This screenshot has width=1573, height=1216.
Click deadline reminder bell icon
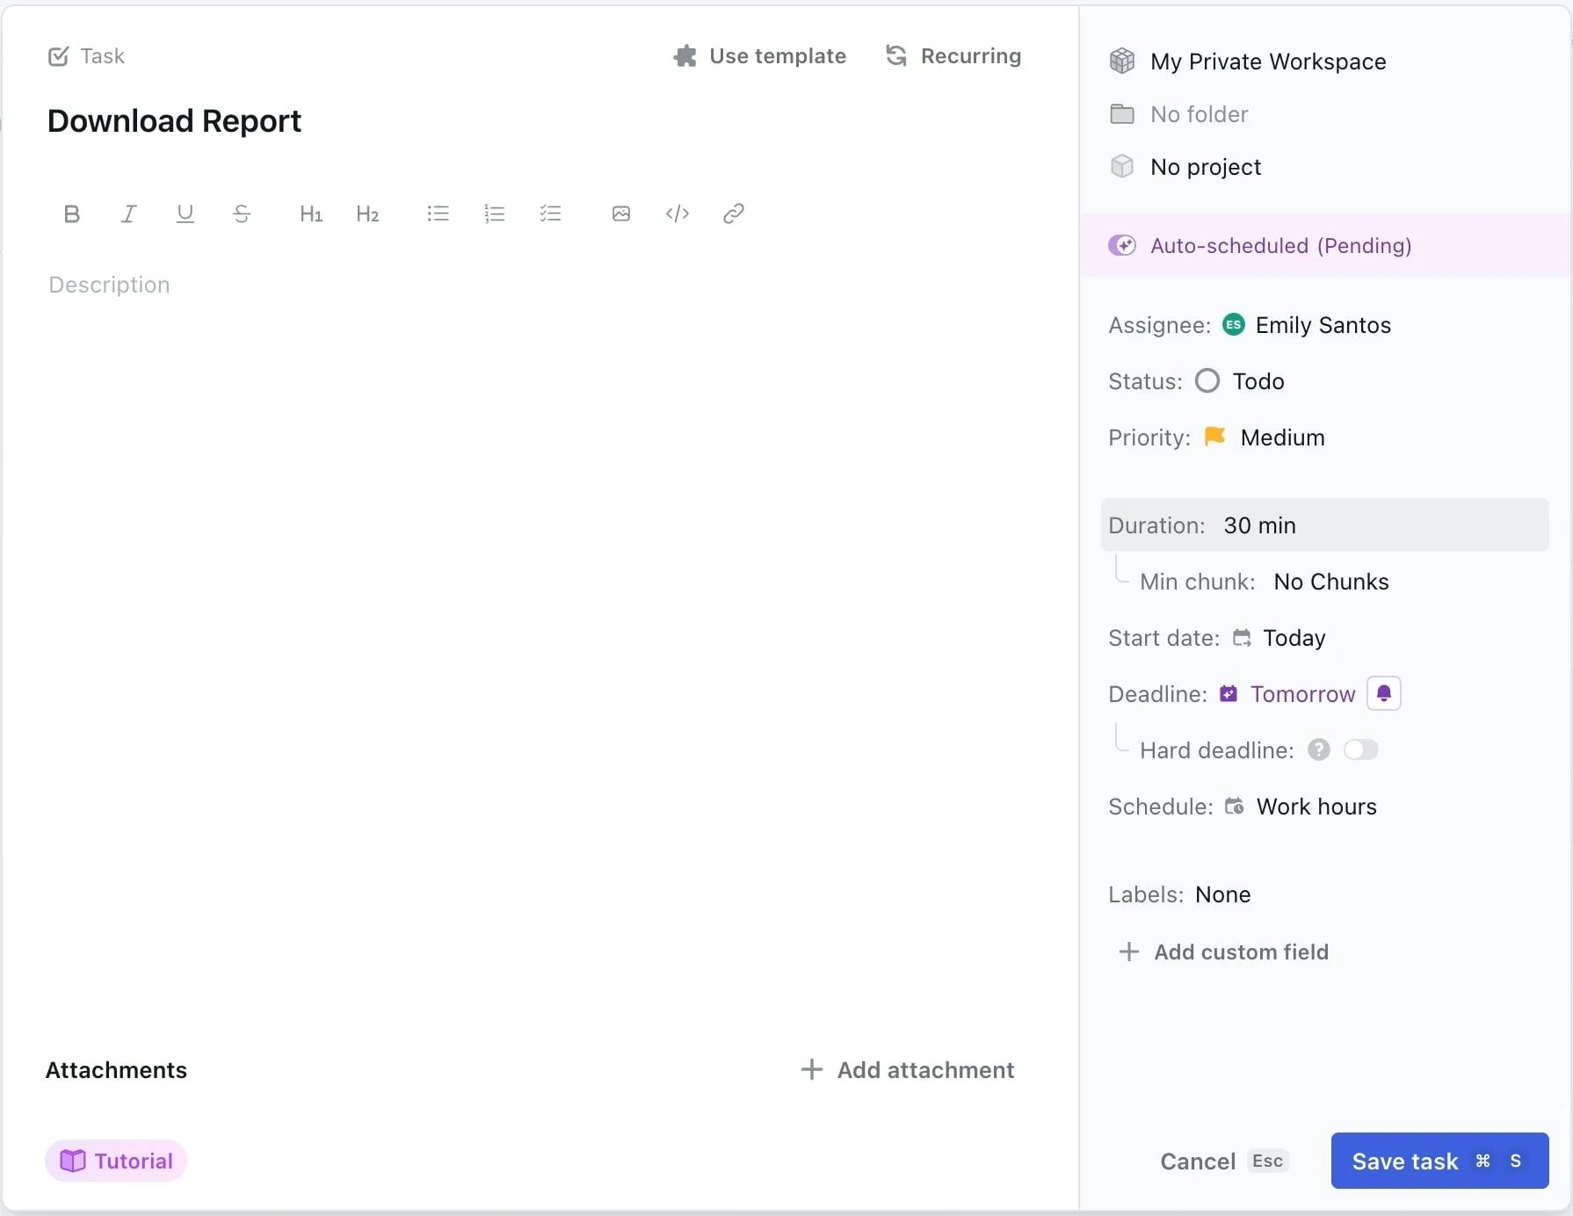[1384, 693]
